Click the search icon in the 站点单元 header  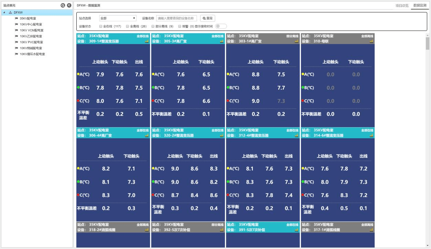tap(63, 6)
